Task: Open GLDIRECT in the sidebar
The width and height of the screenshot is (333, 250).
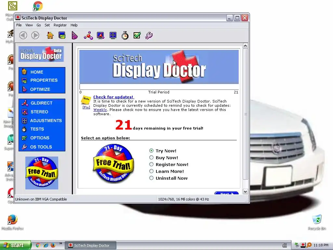Action: [x=42, y=103]
